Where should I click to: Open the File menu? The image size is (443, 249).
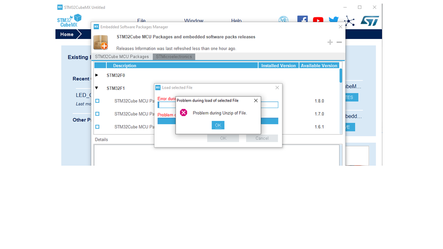pyautogui.click(x=141, y=20)
